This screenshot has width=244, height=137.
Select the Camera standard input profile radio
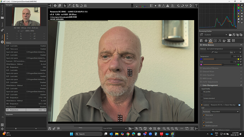click(202, 98)
